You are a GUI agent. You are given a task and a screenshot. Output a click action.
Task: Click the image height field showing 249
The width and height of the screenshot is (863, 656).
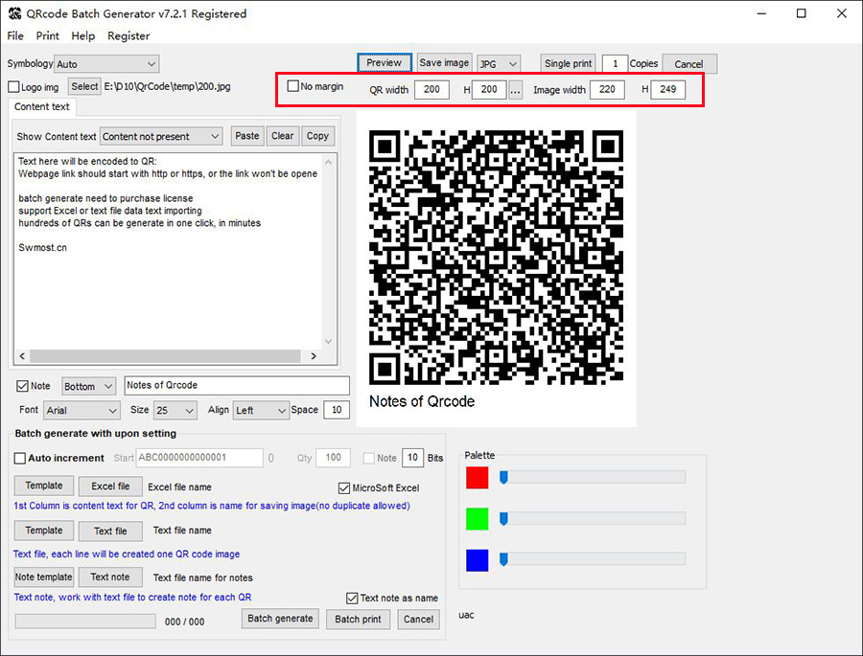pyautogui.click(x=668, y=89)
